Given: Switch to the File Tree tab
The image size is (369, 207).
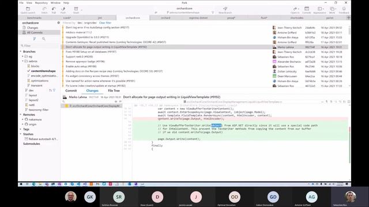Looking at the screenshot, I should [x=114, y=91].
